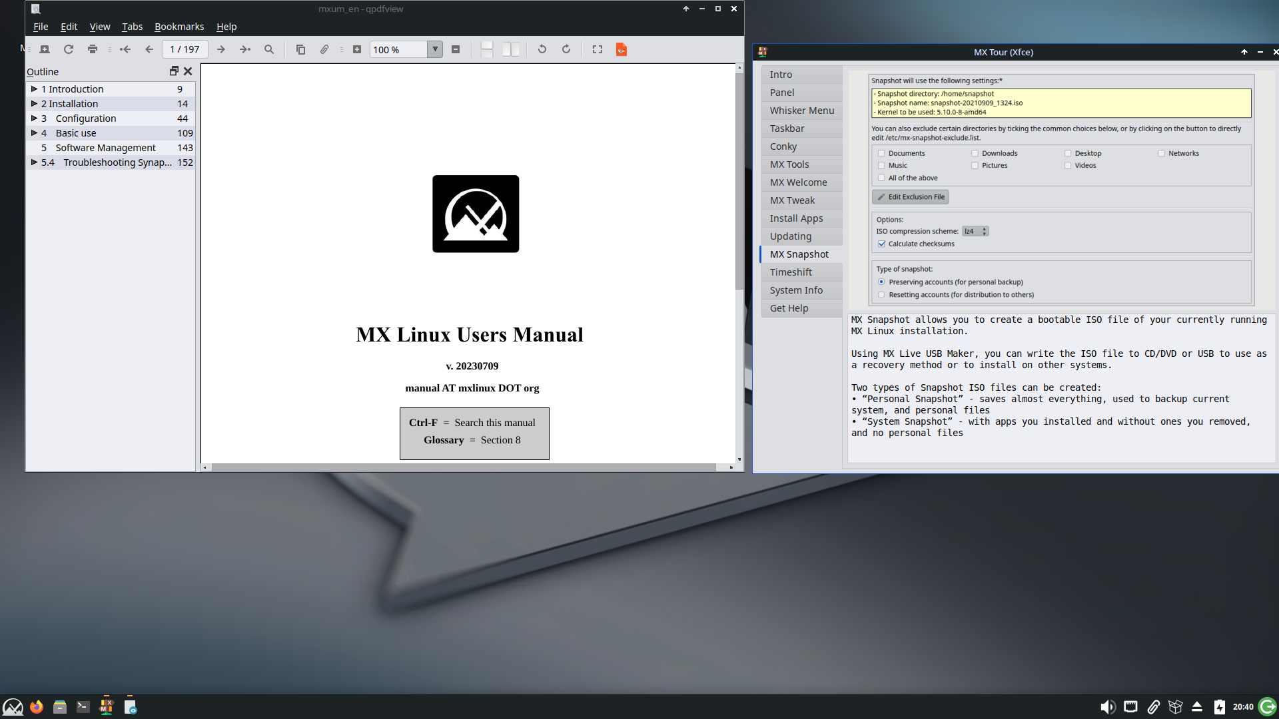Select Resetting accounts radio option
Image resolution: width=1279 pixels, height=719 pixels.
[x=881, y=295]
